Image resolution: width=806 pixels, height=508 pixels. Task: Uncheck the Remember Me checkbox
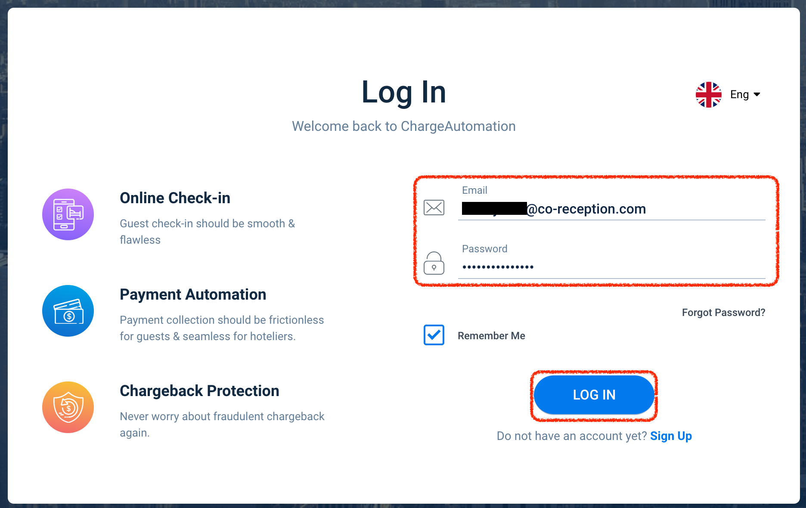click(x=434, y=335)
